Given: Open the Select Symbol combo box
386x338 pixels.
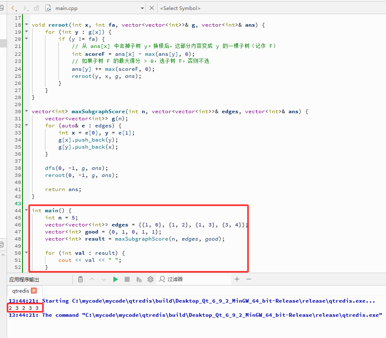Looking at the screenshot, I should click(180, 8).
